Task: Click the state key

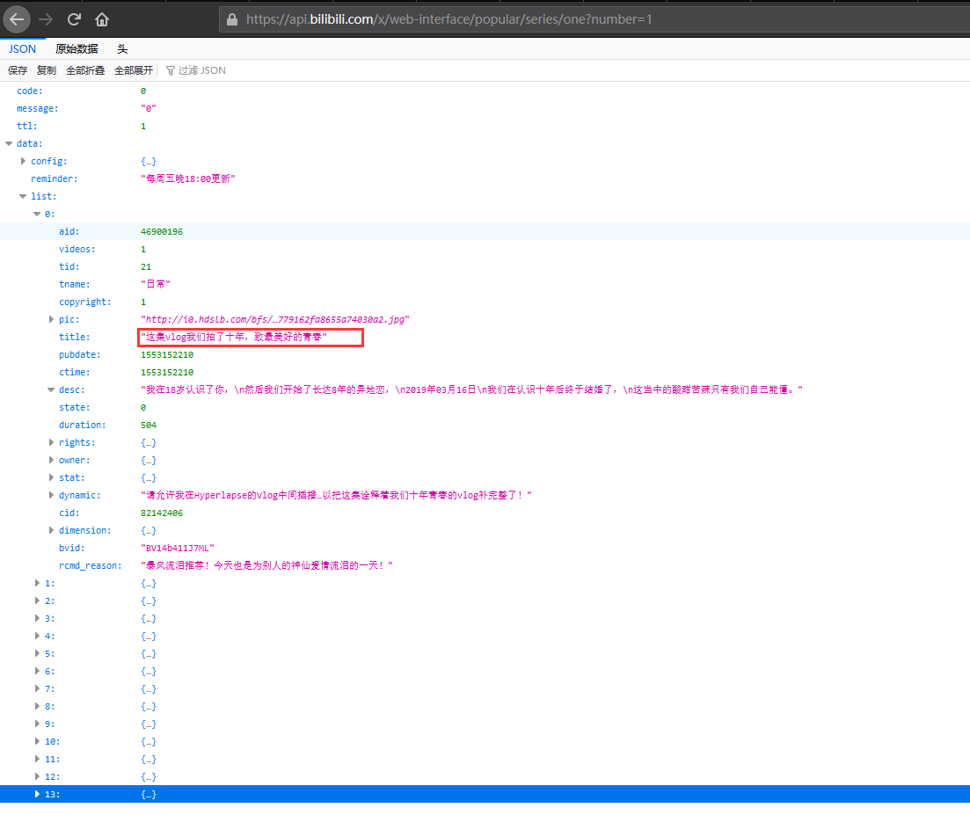Action: click(74, 408)
